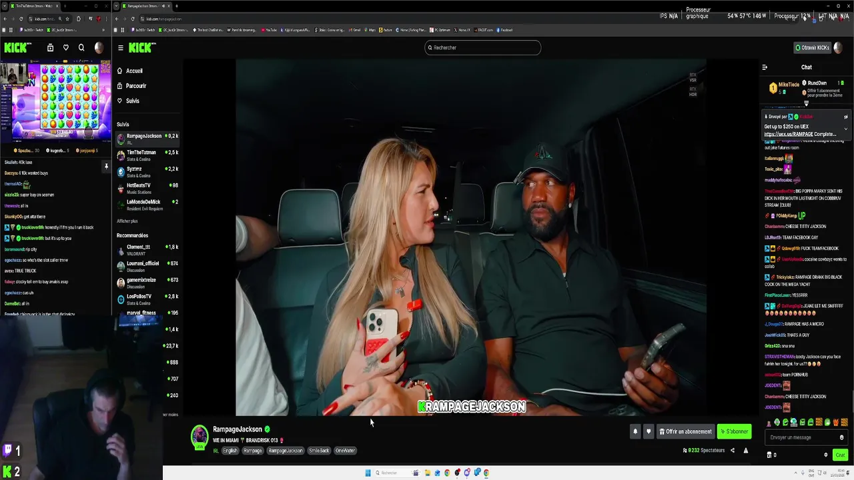854x480 pixels.
Task: Open TimTheTatman in followed channels list
Action: coord(147,155)
